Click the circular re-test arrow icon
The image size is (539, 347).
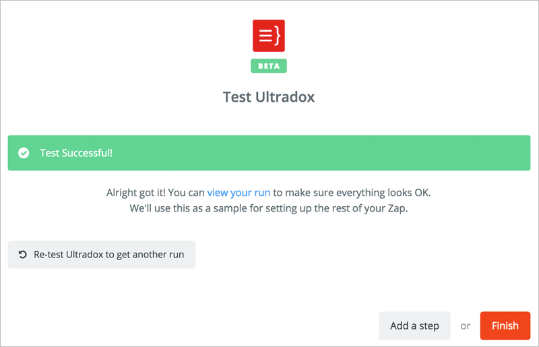click(x=23, y=255)
